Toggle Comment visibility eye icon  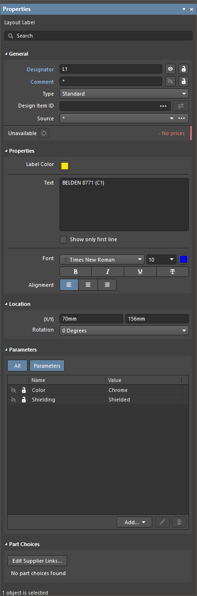[170, 81]
